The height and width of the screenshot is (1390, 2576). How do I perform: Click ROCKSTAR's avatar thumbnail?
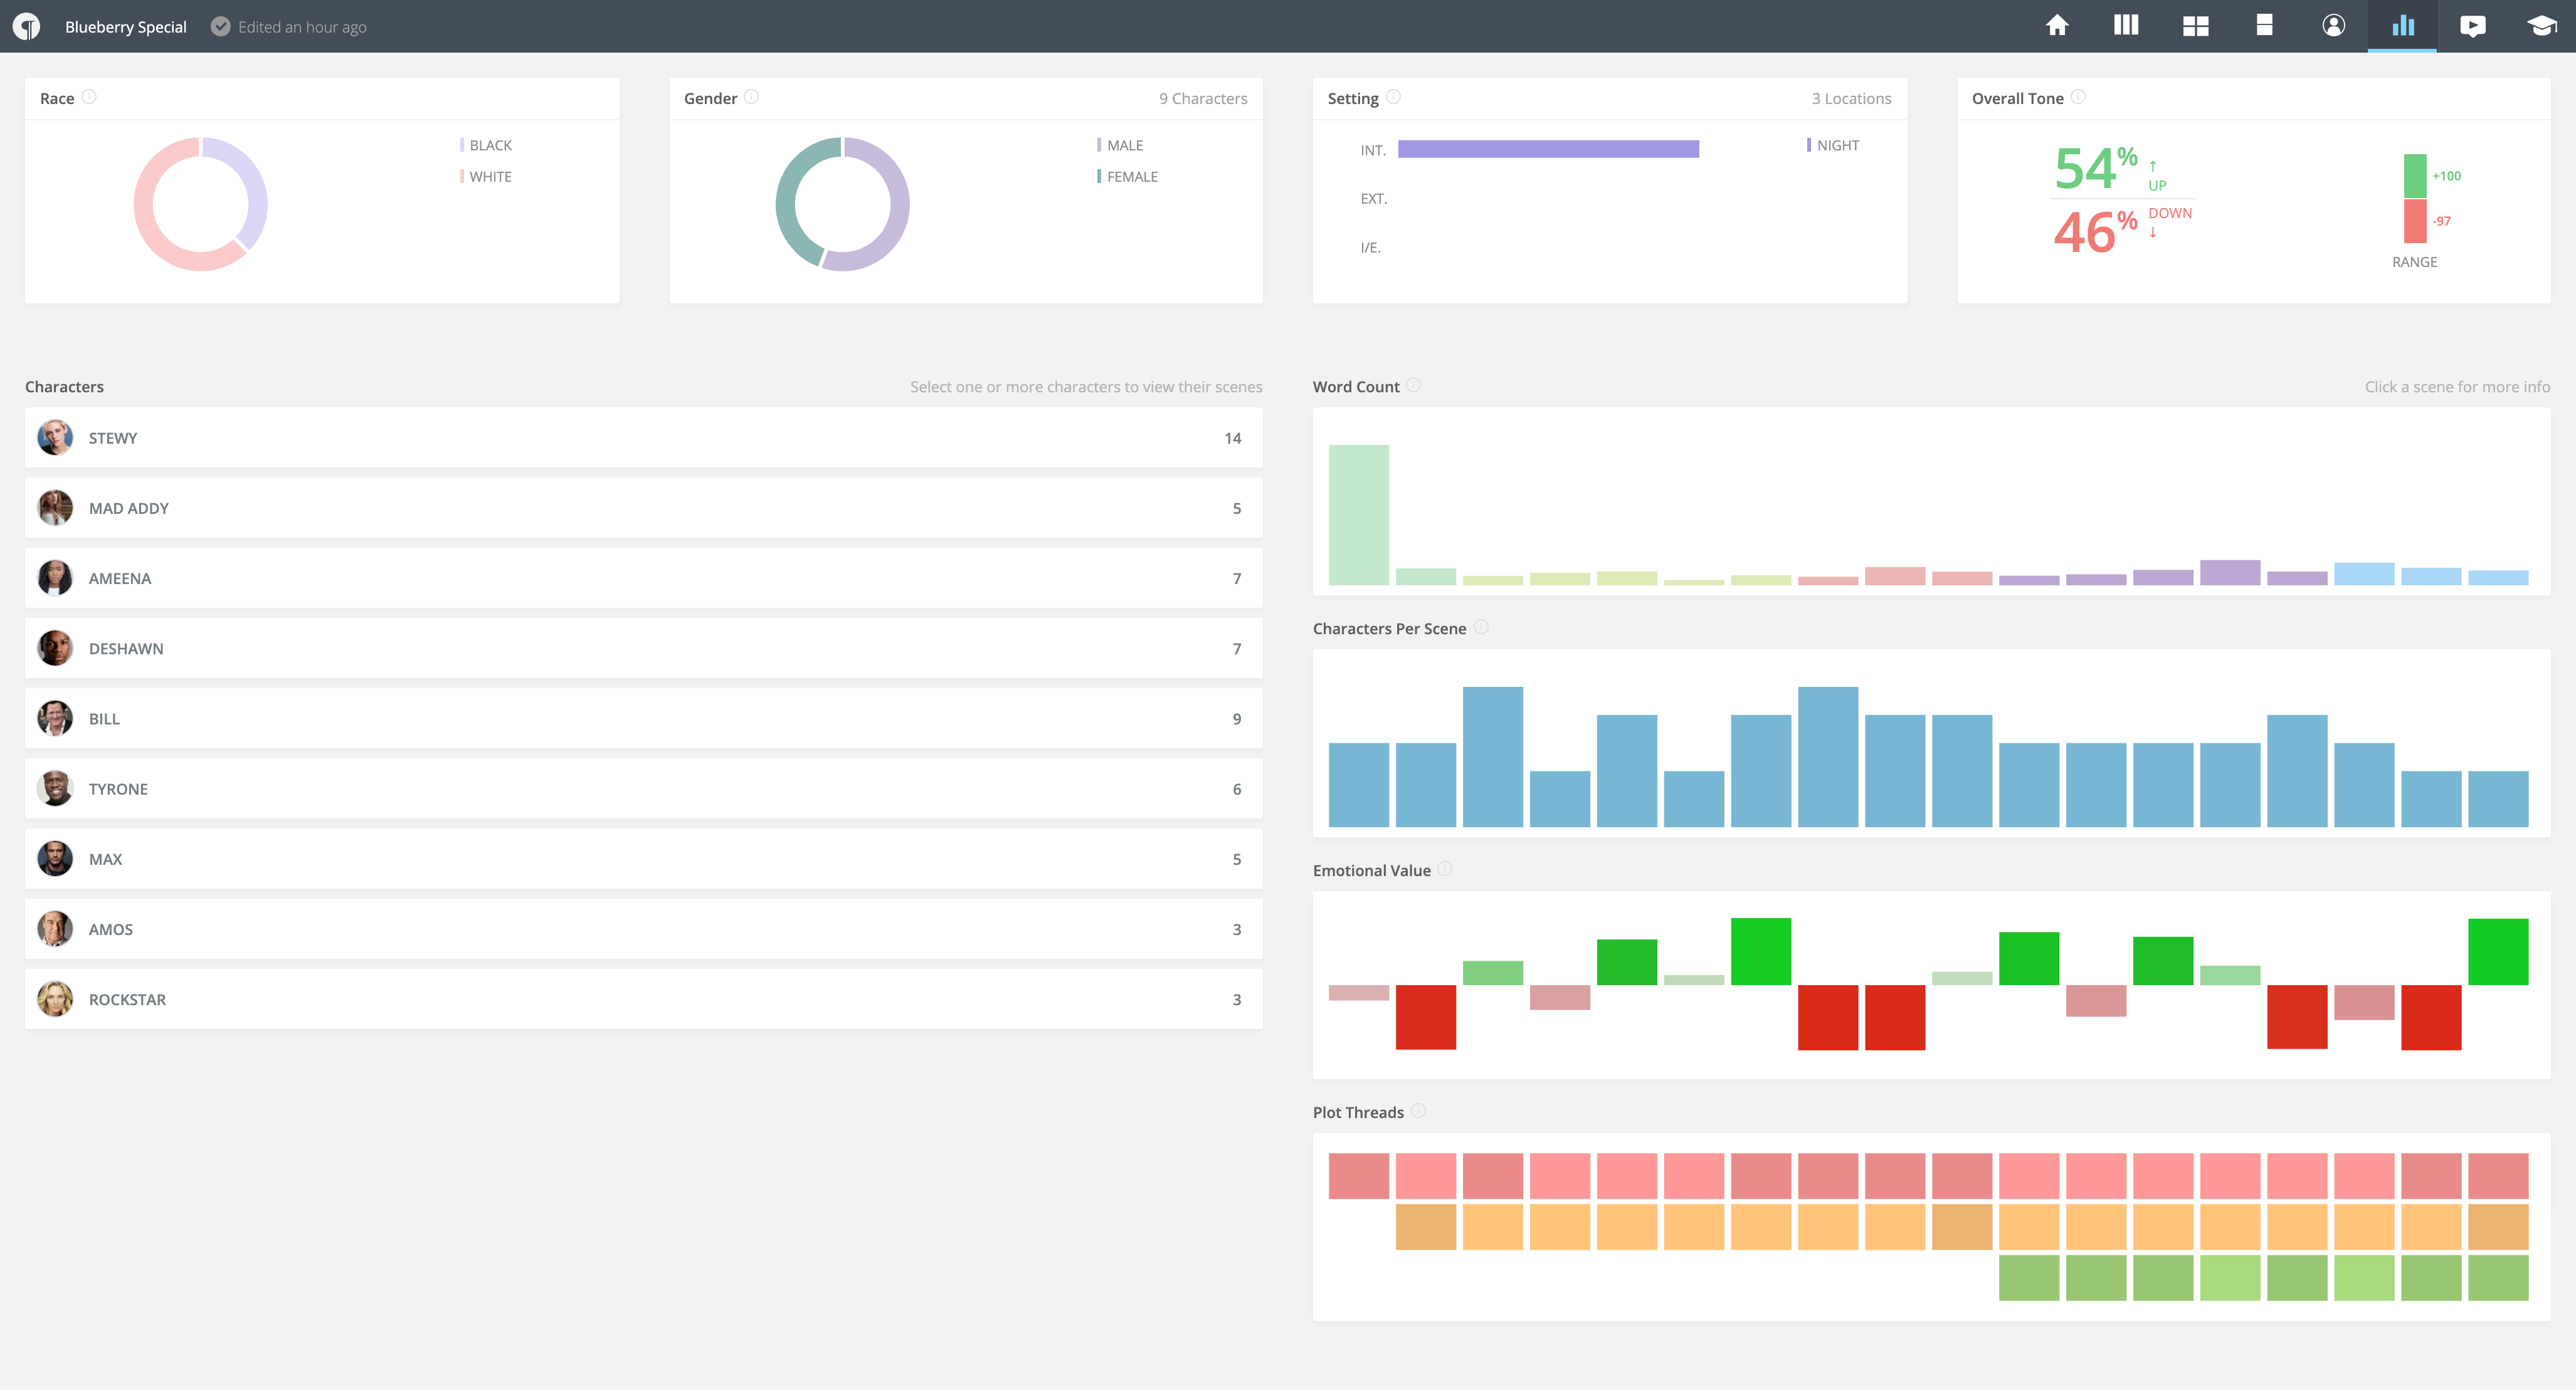(55, 998)
